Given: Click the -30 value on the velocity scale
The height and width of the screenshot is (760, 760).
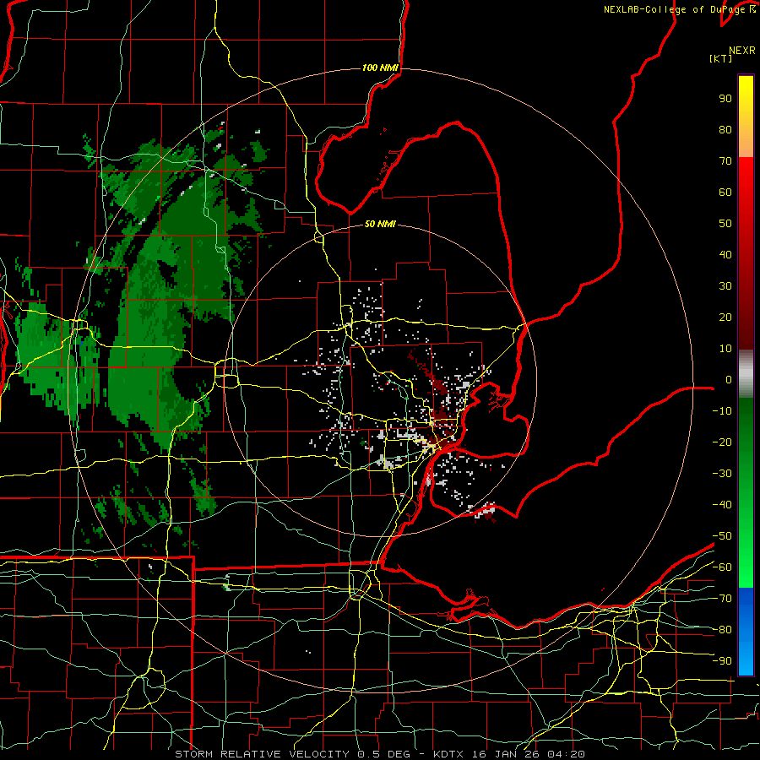Looking at the screenshot, I should [x=722, y=474].
